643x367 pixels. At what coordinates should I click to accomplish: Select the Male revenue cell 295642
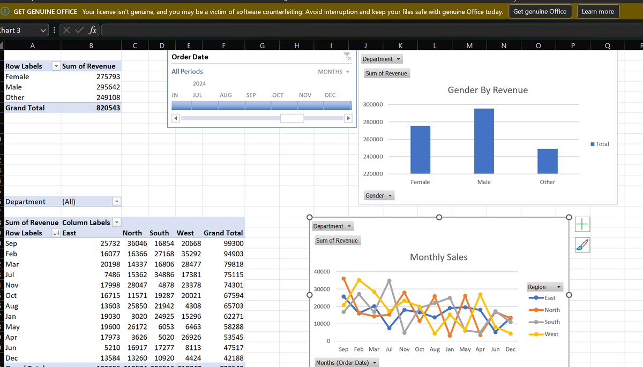point(91,87)
